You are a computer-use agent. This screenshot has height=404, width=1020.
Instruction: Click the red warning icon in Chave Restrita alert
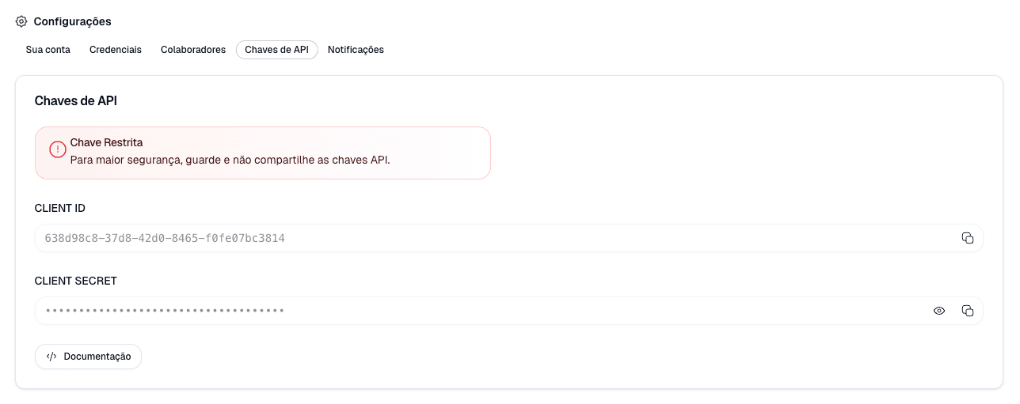pyautogui.click(x=58, y=149)
